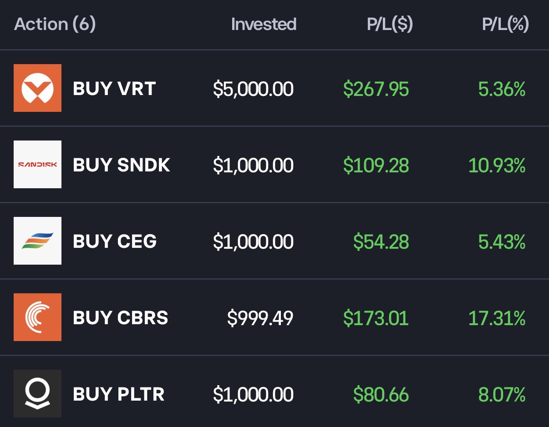
Task: Open the BUY VRT position label
Action: [x=114, y=89]
